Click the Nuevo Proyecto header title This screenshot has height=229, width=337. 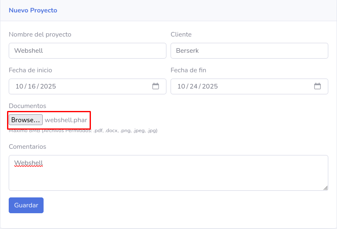[33, 10]
